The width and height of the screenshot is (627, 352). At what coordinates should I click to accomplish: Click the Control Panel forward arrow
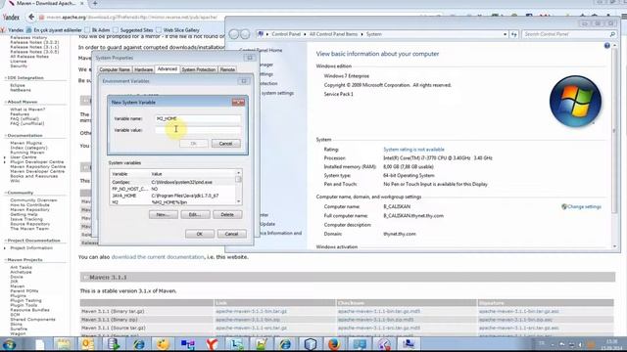[245, 34]
